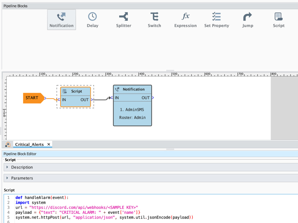This screenshot has width=298, height=223.
Task: Click the phone icon in Notification block header
Action: pos(117,89)
